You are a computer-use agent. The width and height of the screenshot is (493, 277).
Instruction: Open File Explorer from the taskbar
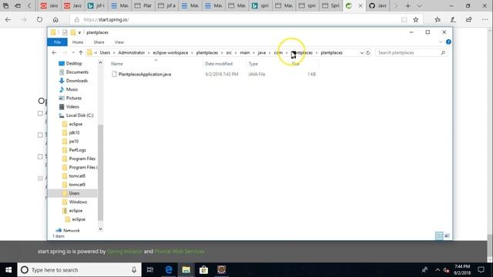[x=186, y=270]
